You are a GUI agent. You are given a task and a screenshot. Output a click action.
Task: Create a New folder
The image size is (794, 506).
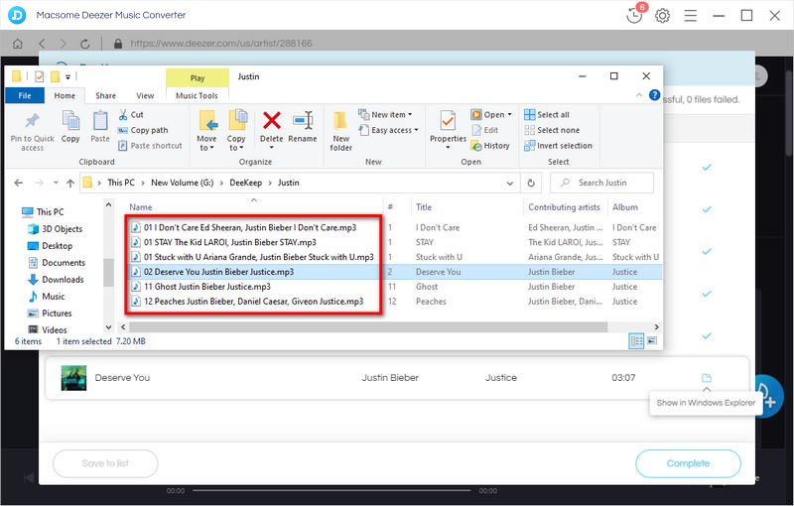click(x=340, y=131)
